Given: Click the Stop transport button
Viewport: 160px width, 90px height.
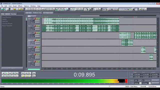Looking at the screenshot, I should tap(3, 73).
